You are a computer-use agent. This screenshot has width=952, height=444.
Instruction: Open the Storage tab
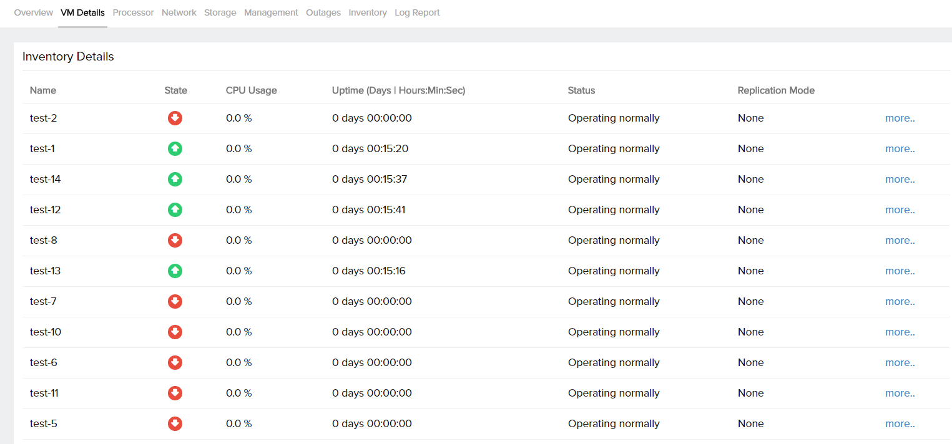point(220,12)
